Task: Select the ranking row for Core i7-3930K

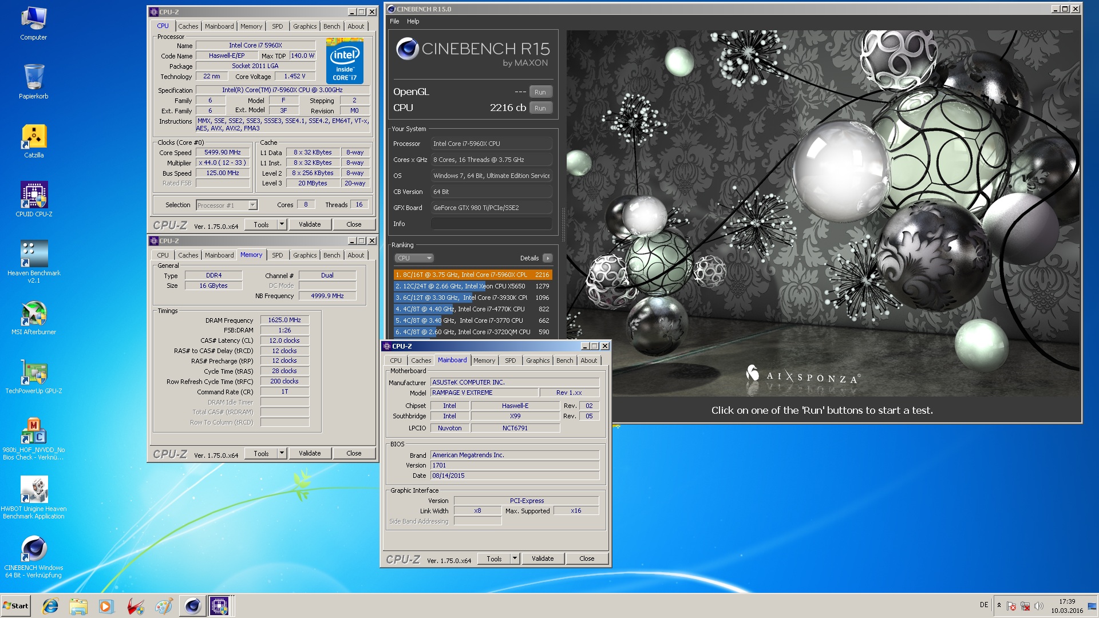Action: tap(472, 298)
